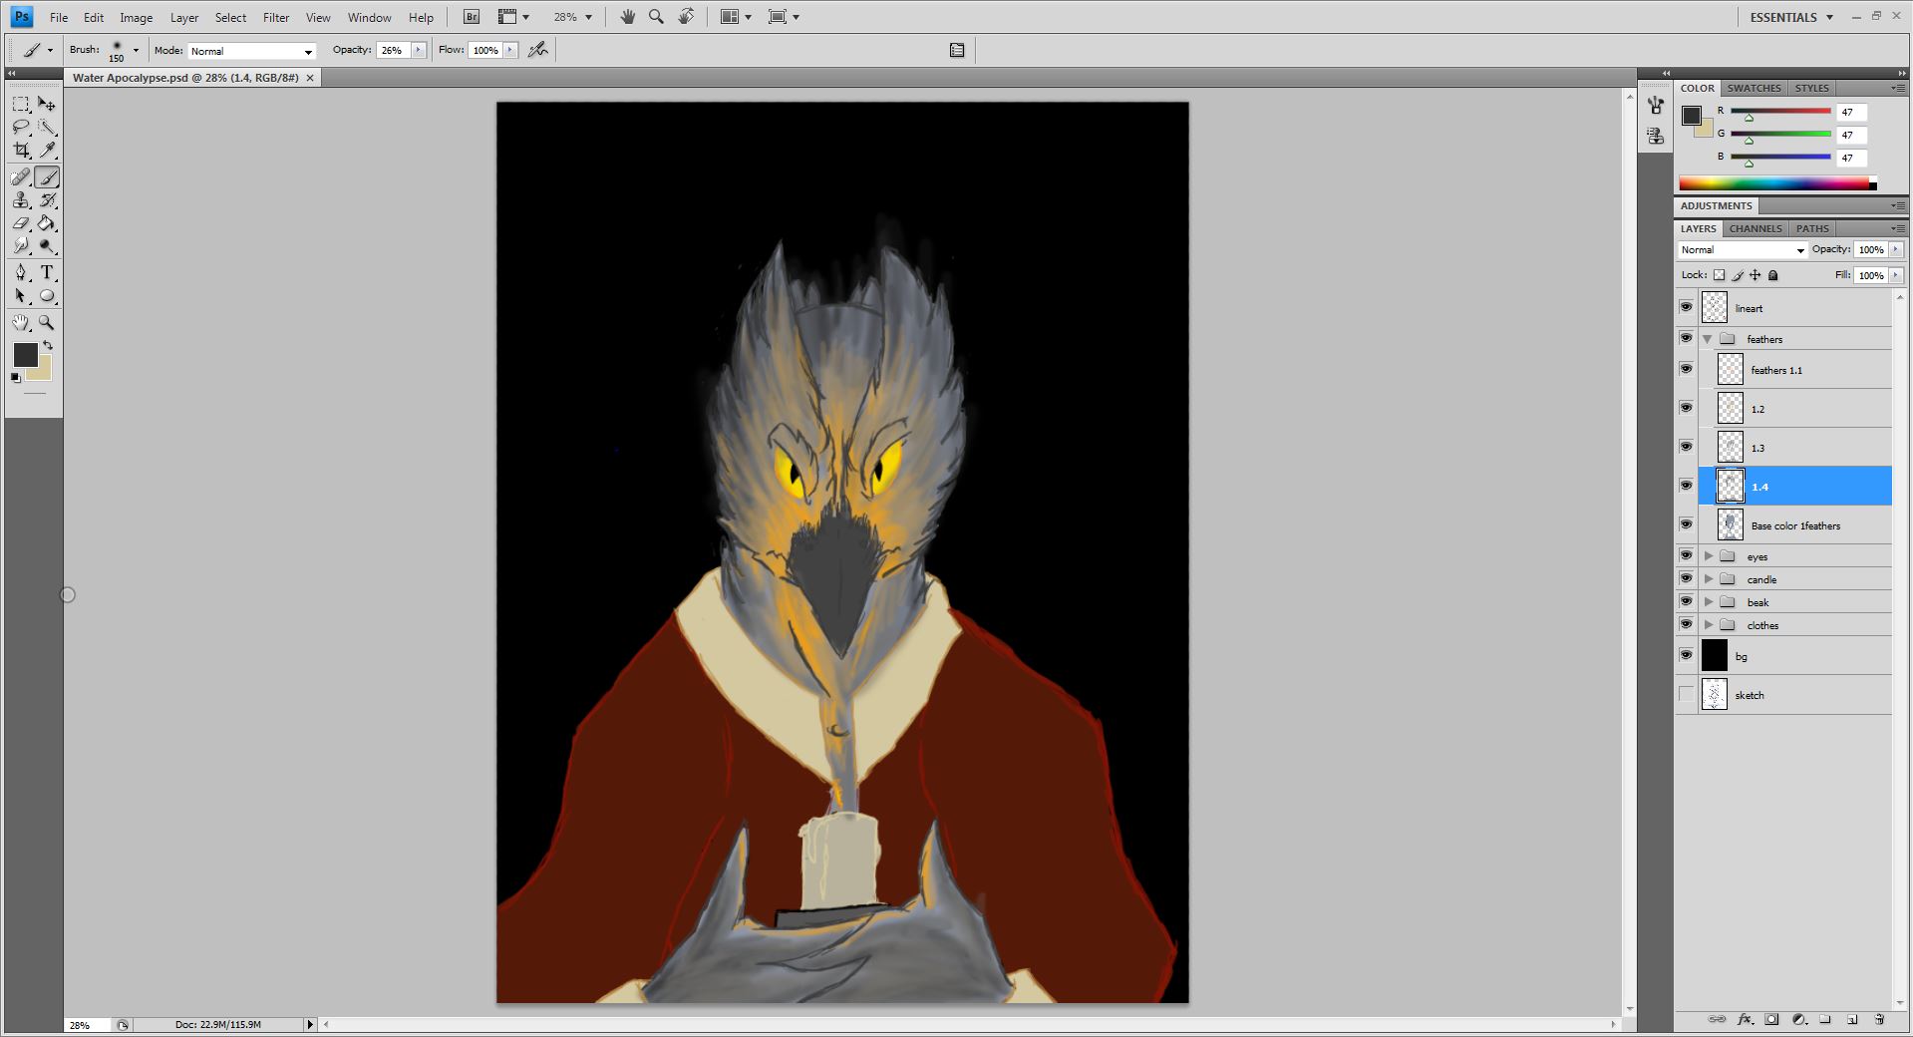
Task: Select the Lasso tool
Action: [x=21, y=128]
